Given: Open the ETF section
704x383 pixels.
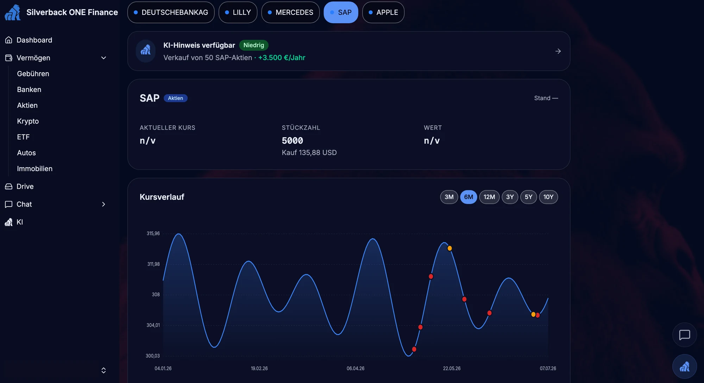Looking at the screenshot, I should (x=23, y=137).
